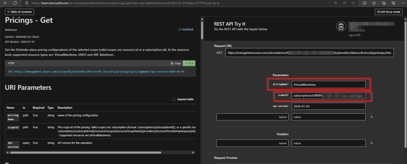
Task: Click the Request URL text box
Action: 309,53
